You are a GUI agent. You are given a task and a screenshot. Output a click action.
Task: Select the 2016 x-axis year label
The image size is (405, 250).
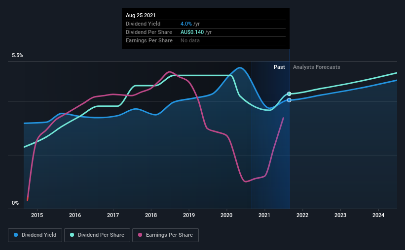coord(75,215)
